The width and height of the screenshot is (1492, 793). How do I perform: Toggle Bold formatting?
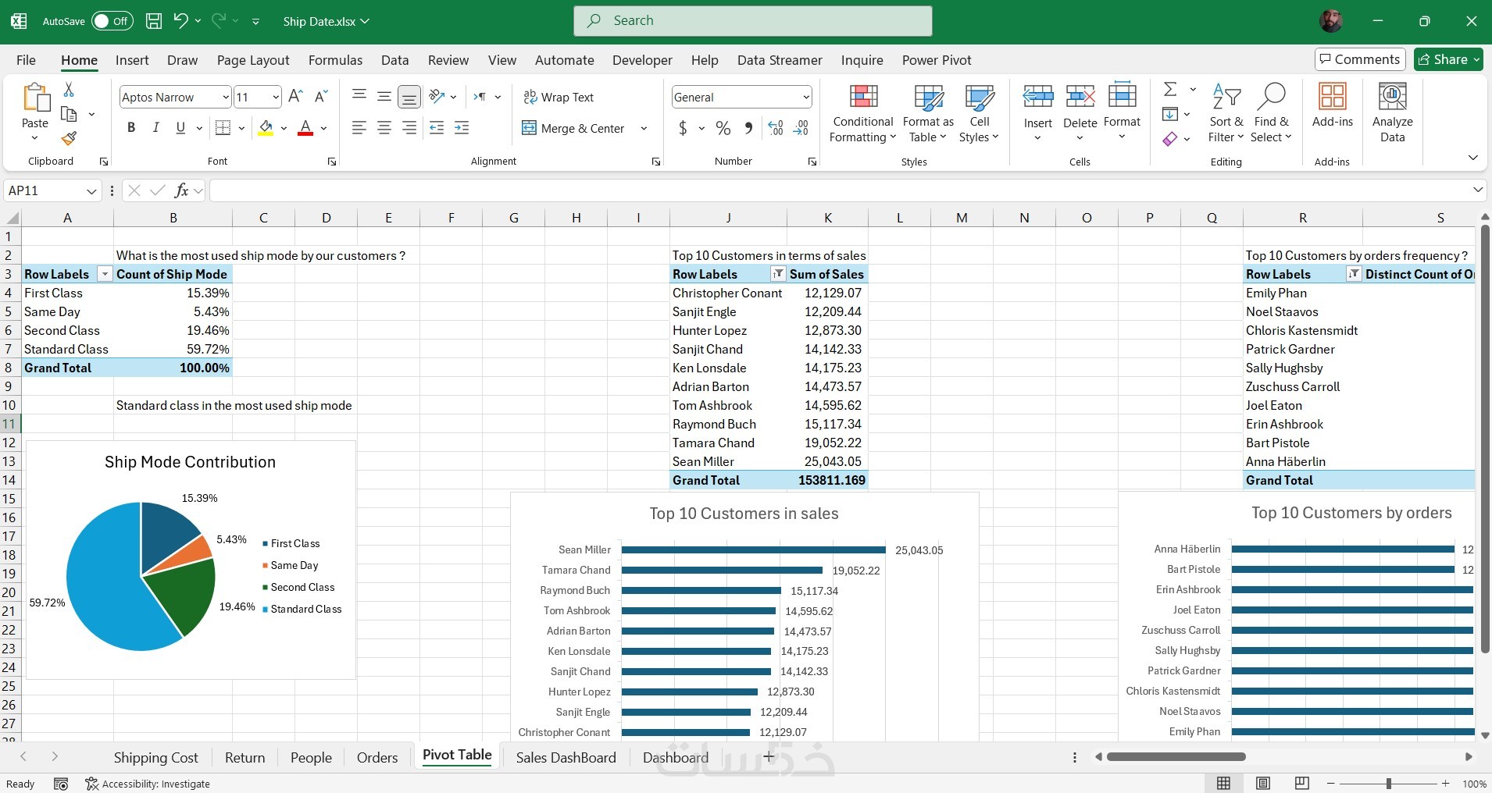[131, 129]
